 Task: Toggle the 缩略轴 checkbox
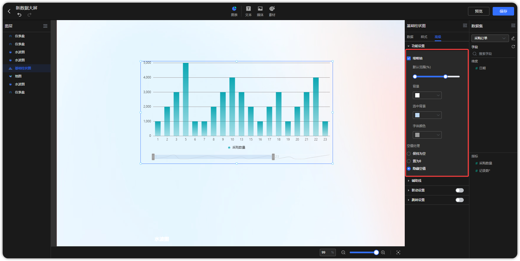tap(409, 58)
